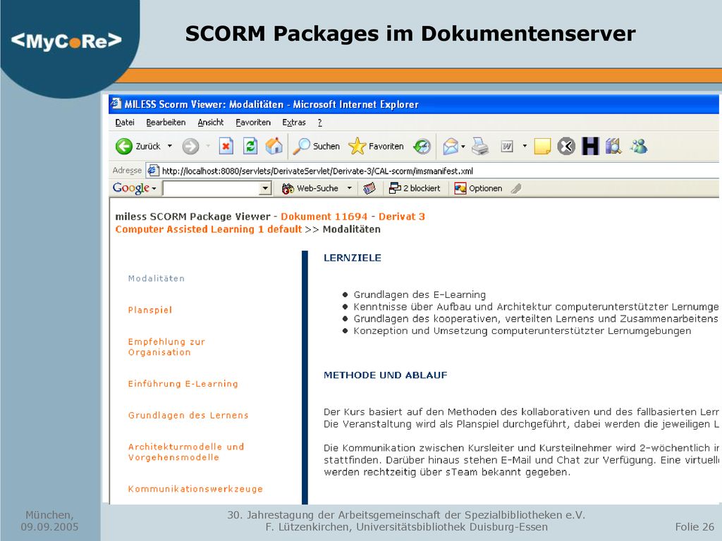Open Suchen magnifier search
The width and height of the screenshot is (722, 541).
point(317,147)
